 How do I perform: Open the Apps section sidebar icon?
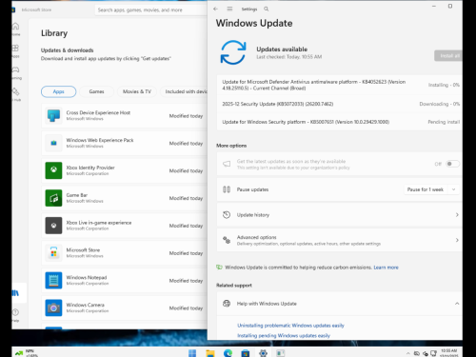point(15,50)
